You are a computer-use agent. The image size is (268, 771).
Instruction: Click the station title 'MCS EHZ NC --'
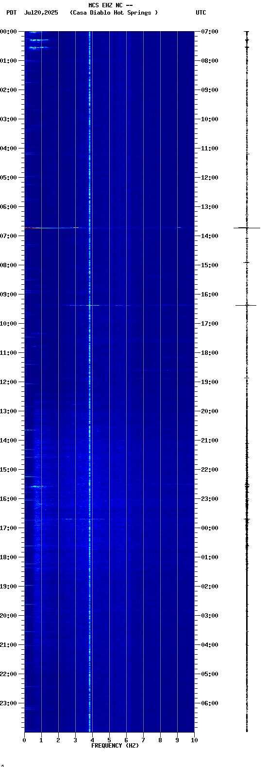[x=111, y=5]
